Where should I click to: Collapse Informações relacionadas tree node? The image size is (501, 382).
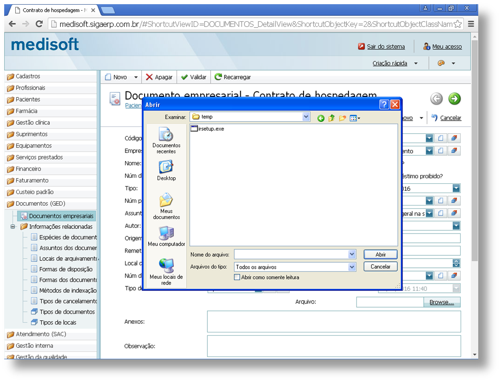(13, 227)
